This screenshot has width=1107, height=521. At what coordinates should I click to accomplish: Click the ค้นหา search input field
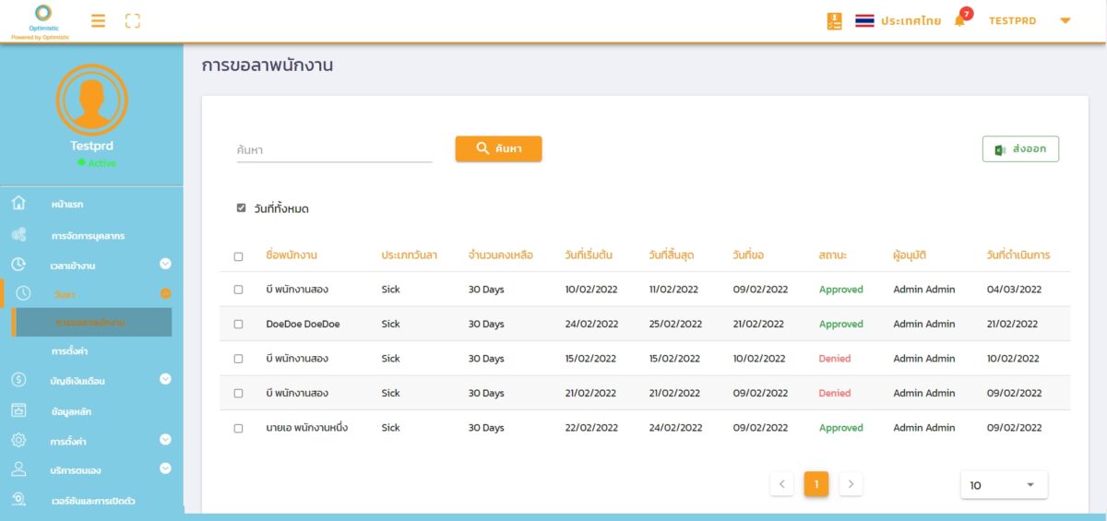(334, 150)
